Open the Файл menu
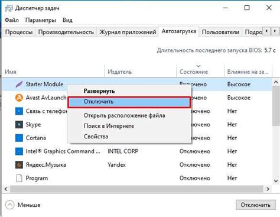Viewport: 280px width, 217px height. tap(12, 20)
